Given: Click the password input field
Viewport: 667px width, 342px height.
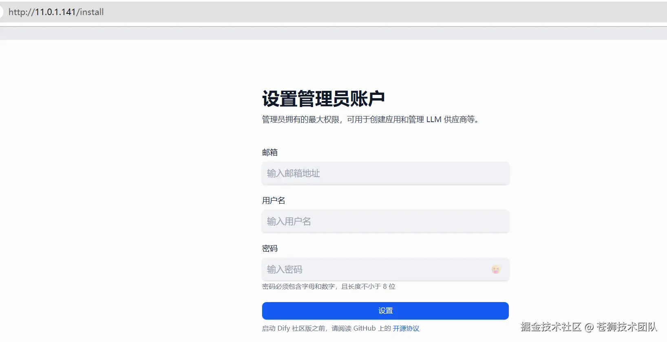Looking at the screenshot, I should (x=385, y=269).
